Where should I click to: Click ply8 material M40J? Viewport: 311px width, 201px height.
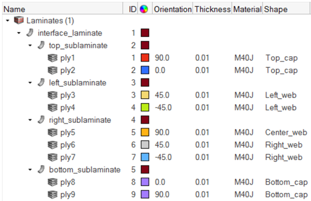(x=244, y=182)
